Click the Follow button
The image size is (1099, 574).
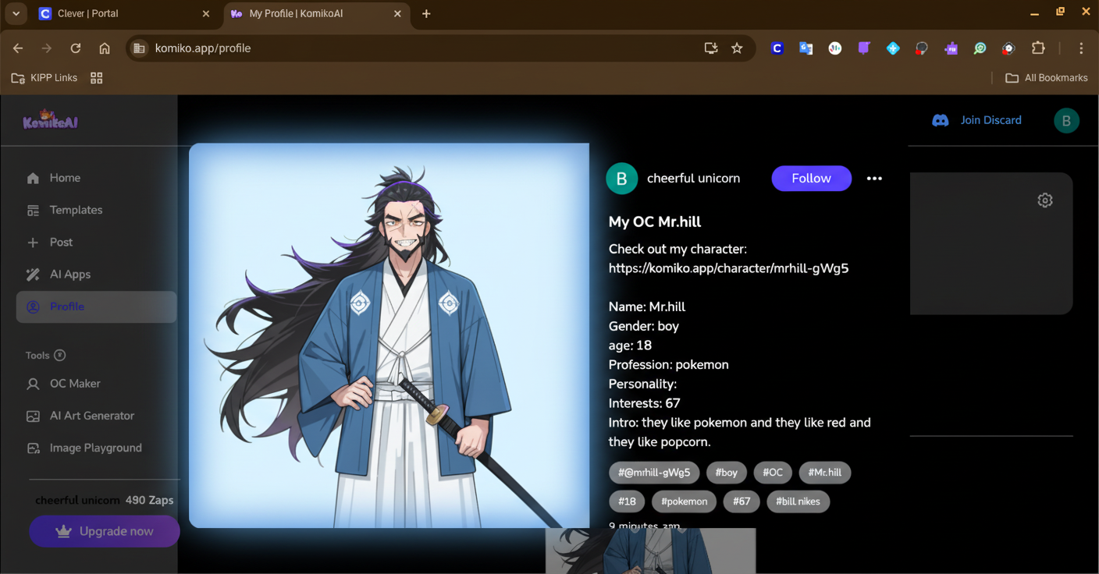(x=811, y=179)
